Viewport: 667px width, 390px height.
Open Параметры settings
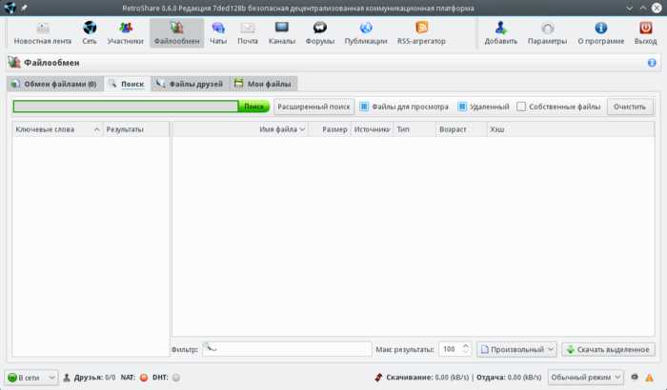click(547, 33)
